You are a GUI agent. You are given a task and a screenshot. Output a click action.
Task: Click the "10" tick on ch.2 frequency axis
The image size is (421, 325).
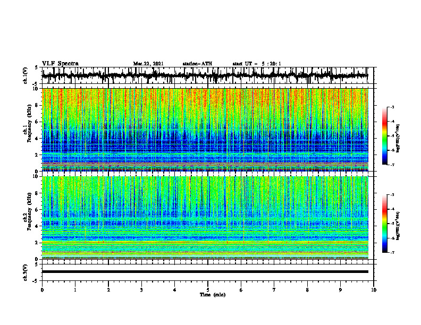pos(36,176)
